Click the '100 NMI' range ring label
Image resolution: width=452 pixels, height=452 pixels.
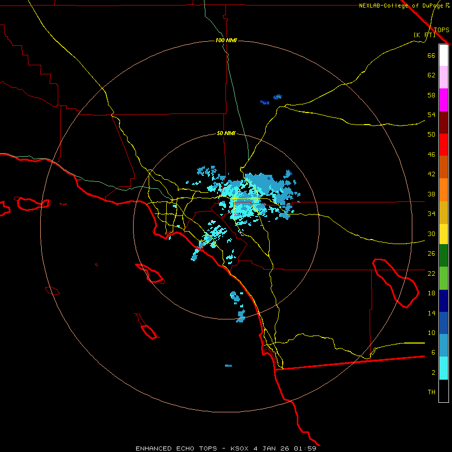[226, 40]
